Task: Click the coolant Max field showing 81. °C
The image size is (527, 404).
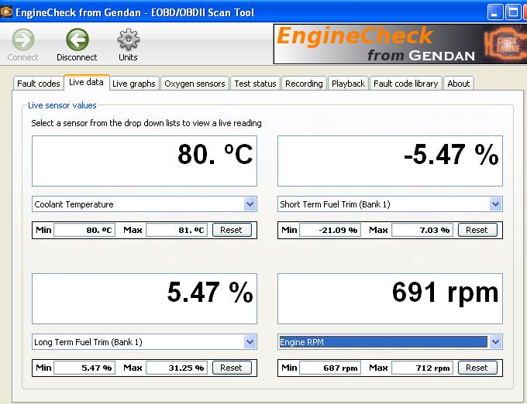Action: (x=177, y=230)
